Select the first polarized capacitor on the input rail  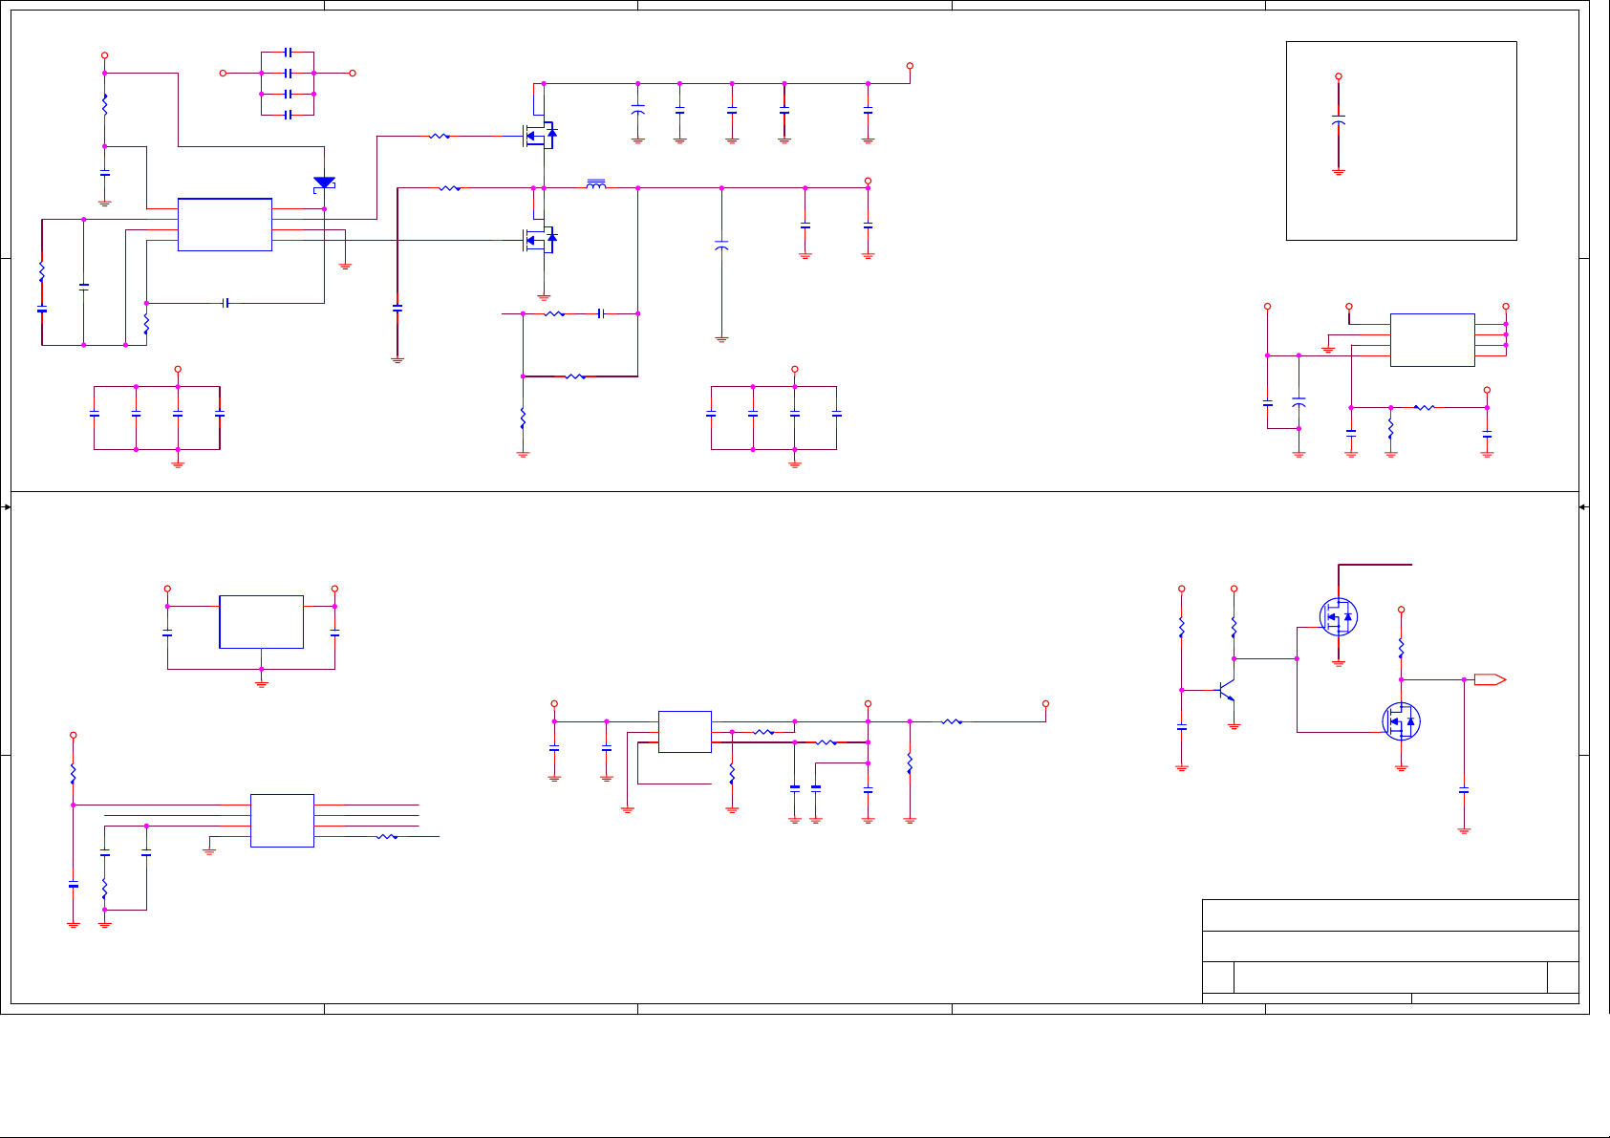[638, 110]
